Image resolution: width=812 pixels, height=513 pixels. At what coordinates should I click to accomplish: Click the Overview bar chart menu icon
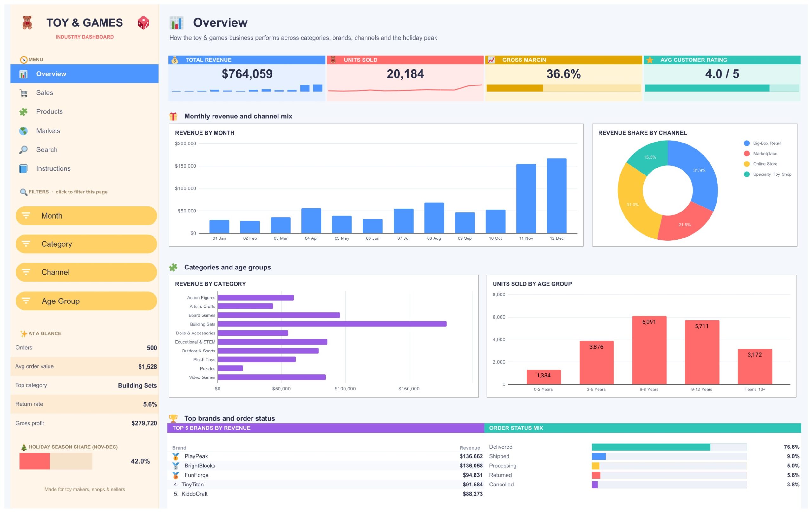[x=23, y=74]
